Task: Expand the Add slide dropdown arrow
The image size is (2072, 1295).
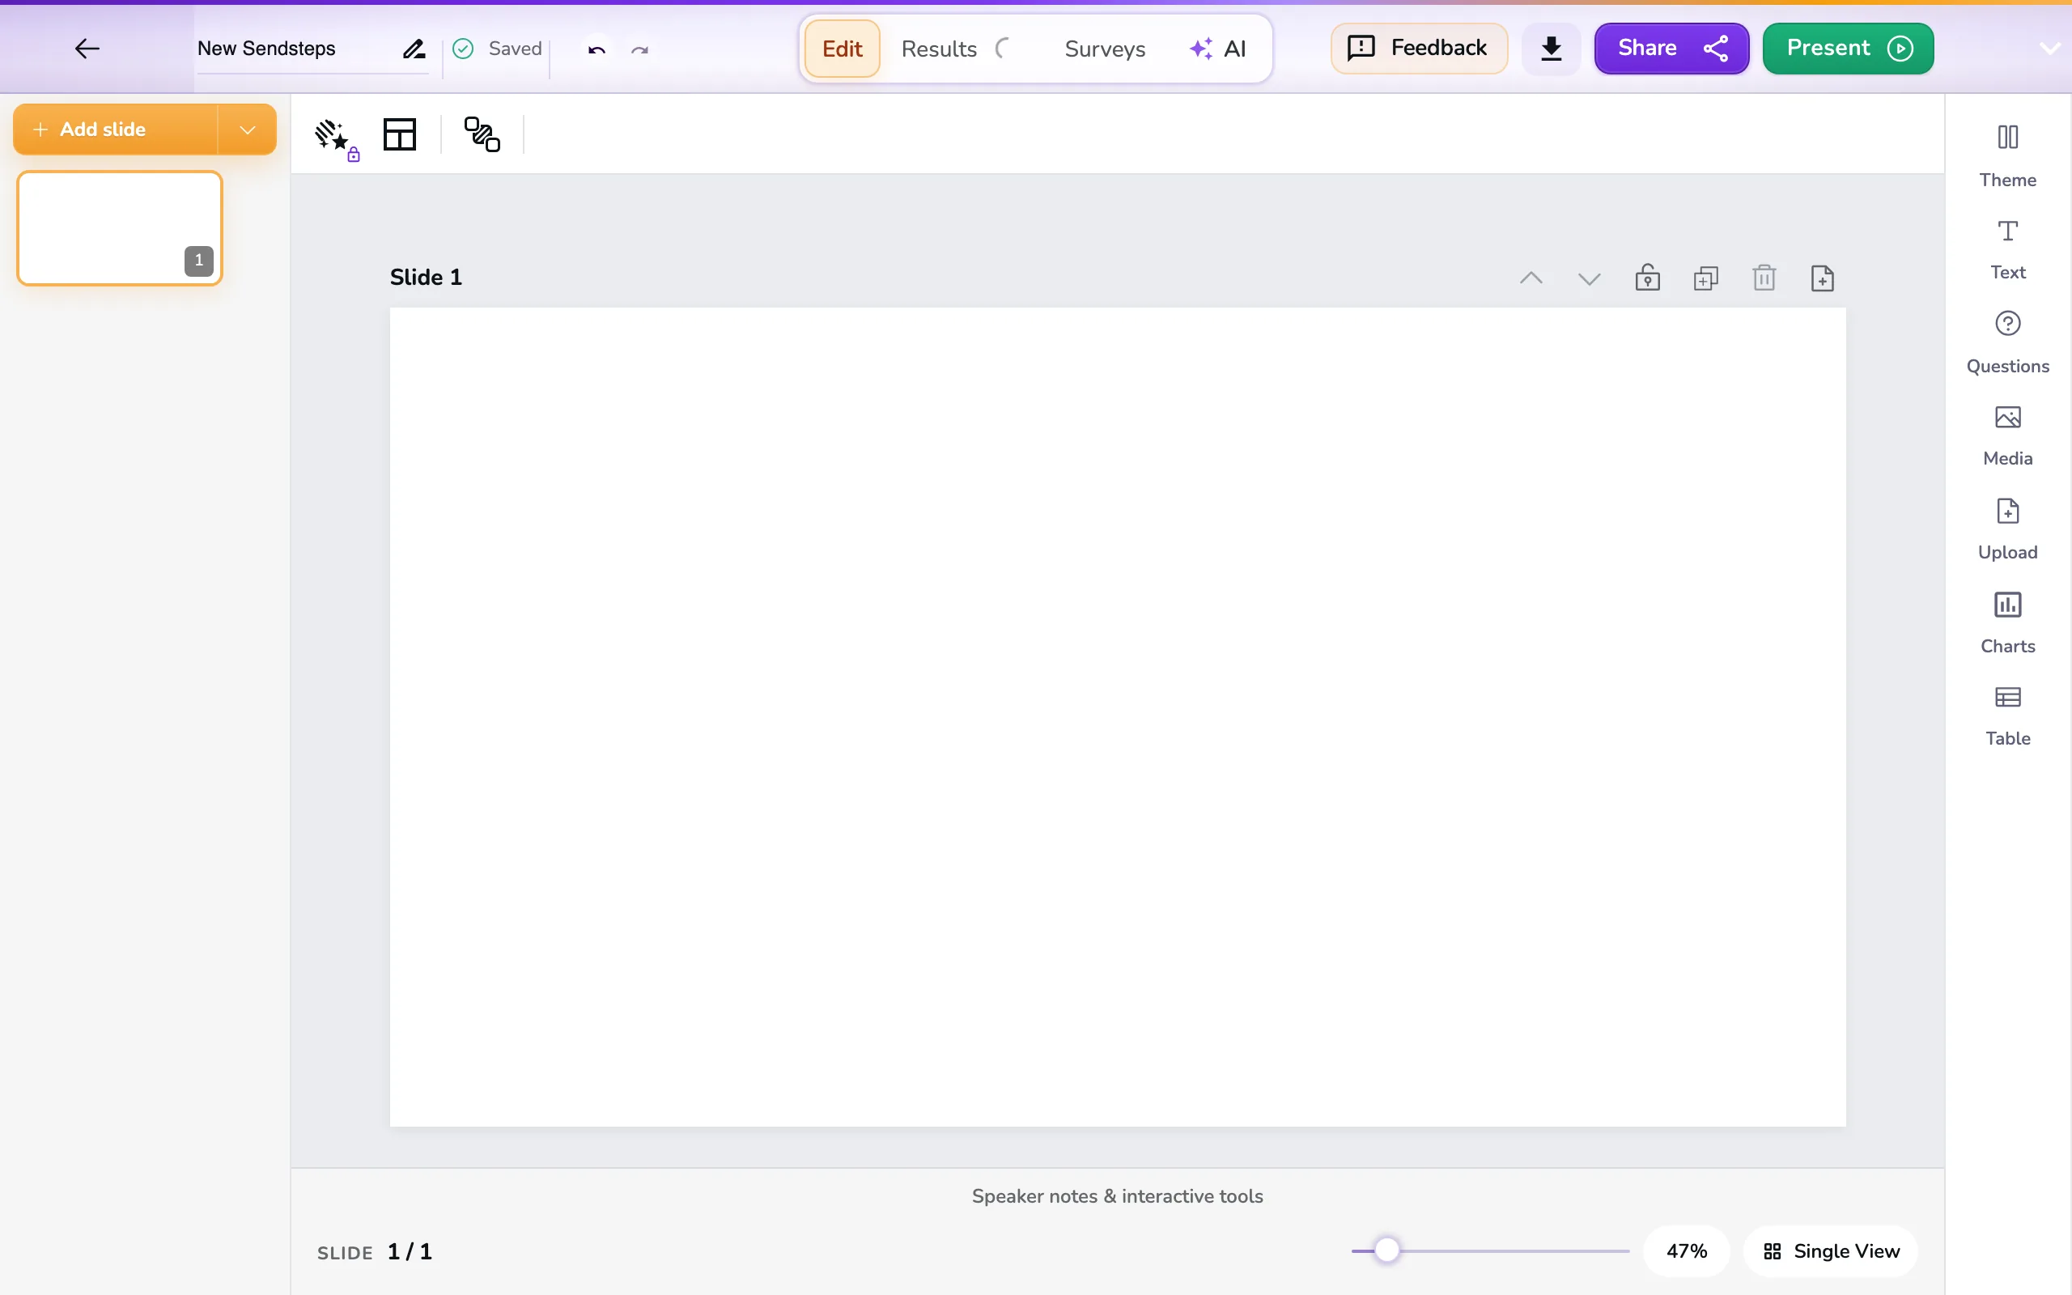Action: (248, 129)
